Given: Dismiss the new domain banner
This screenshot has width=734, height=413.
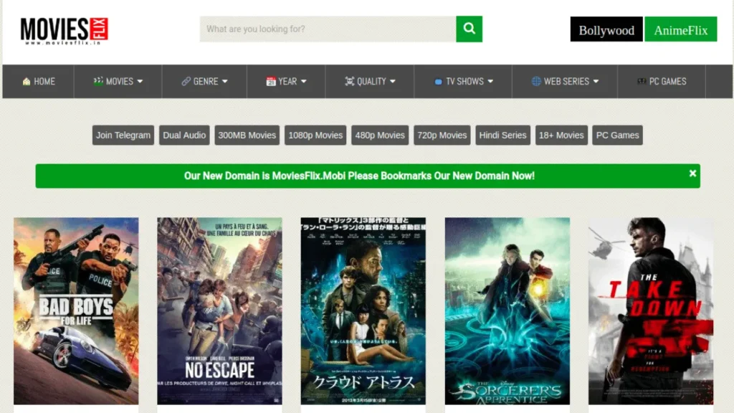Looking at the screenshot, I should pos(692,174).
